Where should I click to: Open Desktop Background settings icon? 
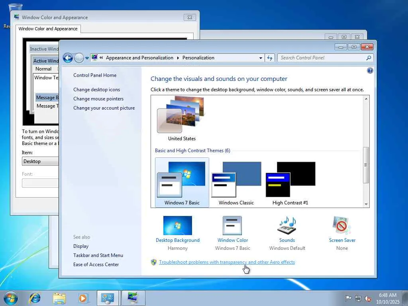coord(178,226)
